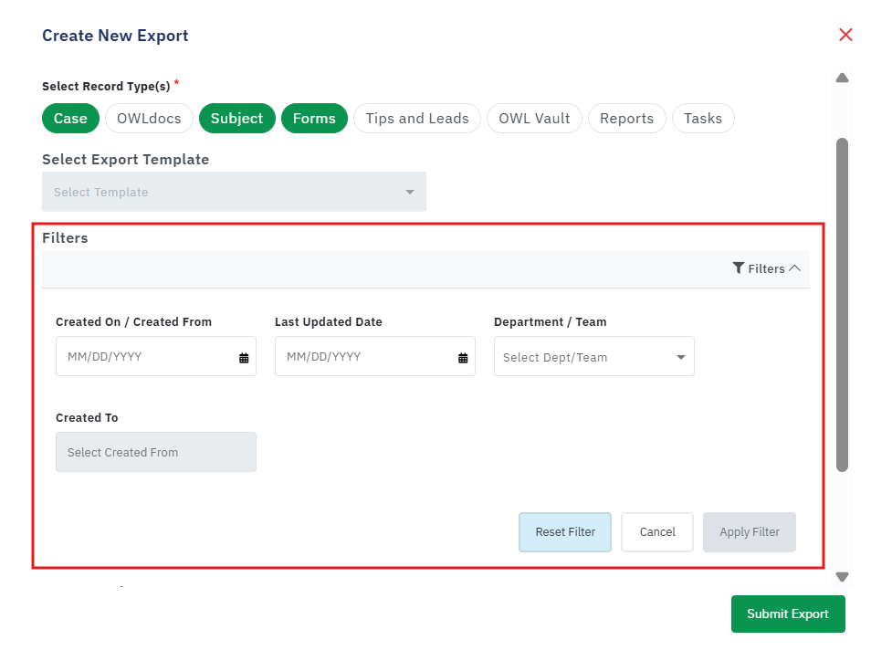Screen dimensions: 871x661
Task: Click the Dept/Team dropdown arrow
Action: pos(681,357)
